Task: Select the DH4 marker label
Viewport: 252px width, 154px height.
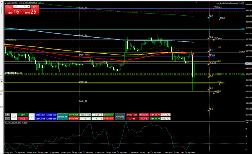Action: coord(211,37)
